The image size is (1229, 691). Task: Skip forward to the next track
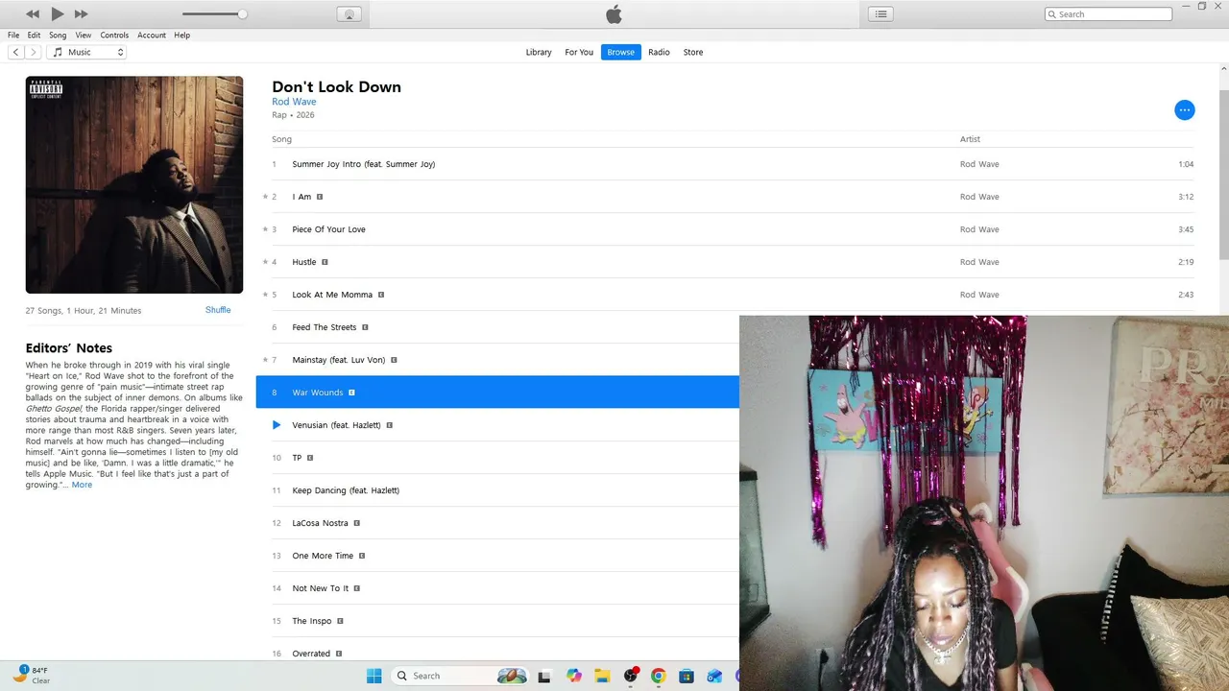(82, 14)
